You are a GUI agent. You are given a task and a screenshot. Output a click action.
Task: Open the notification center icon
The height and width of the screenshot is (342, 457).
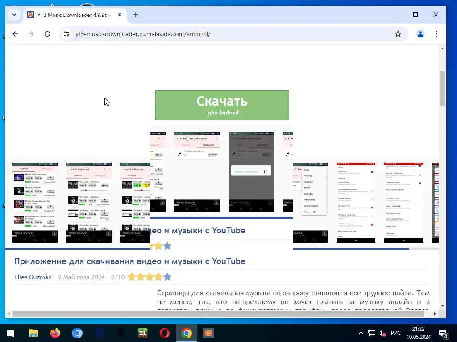pos(443,333)
